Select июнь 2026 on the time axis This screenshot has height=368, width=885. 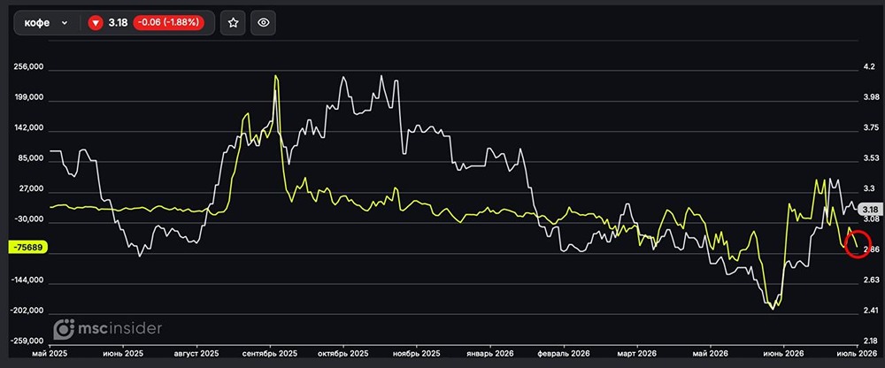[783, 353]
